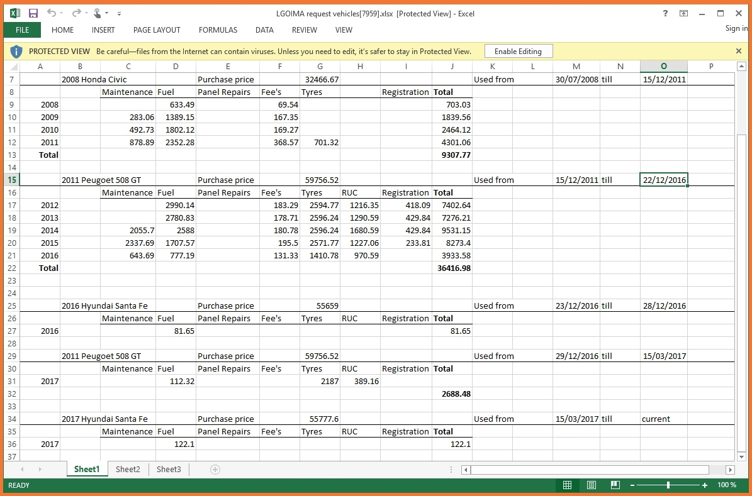This screenshot has height=496, width=752.
Task: Click the zoom out minus icon
Action: pyautogui.click(x=632, y=485)
